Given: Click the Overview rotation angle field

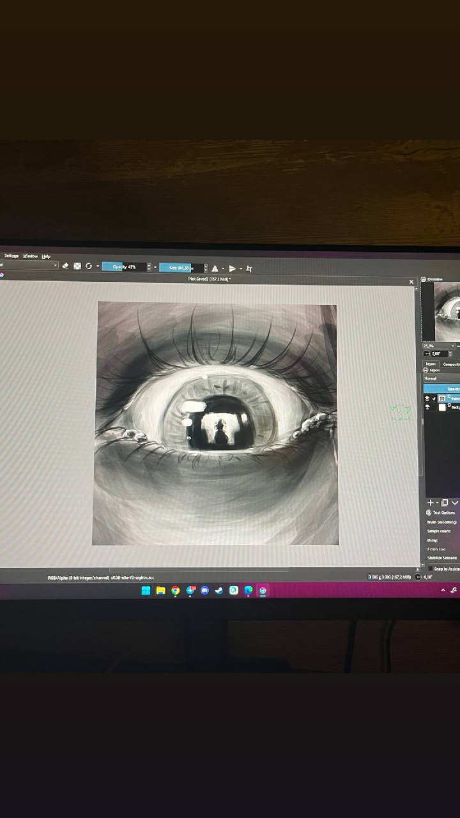Looking at the screenshot, I should pos(440,353).
